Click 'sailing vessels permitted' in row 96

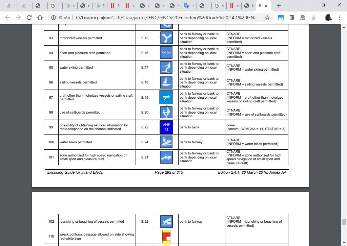click(78, 82)
